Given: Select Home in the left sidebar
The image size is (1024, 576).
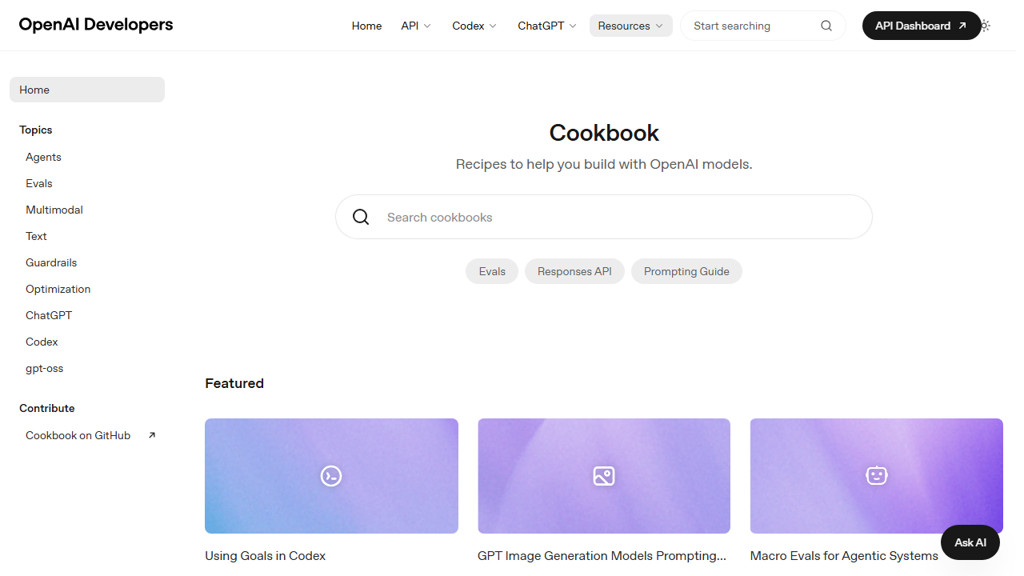Looking at the screenshot, I should [x=87, y=90].
